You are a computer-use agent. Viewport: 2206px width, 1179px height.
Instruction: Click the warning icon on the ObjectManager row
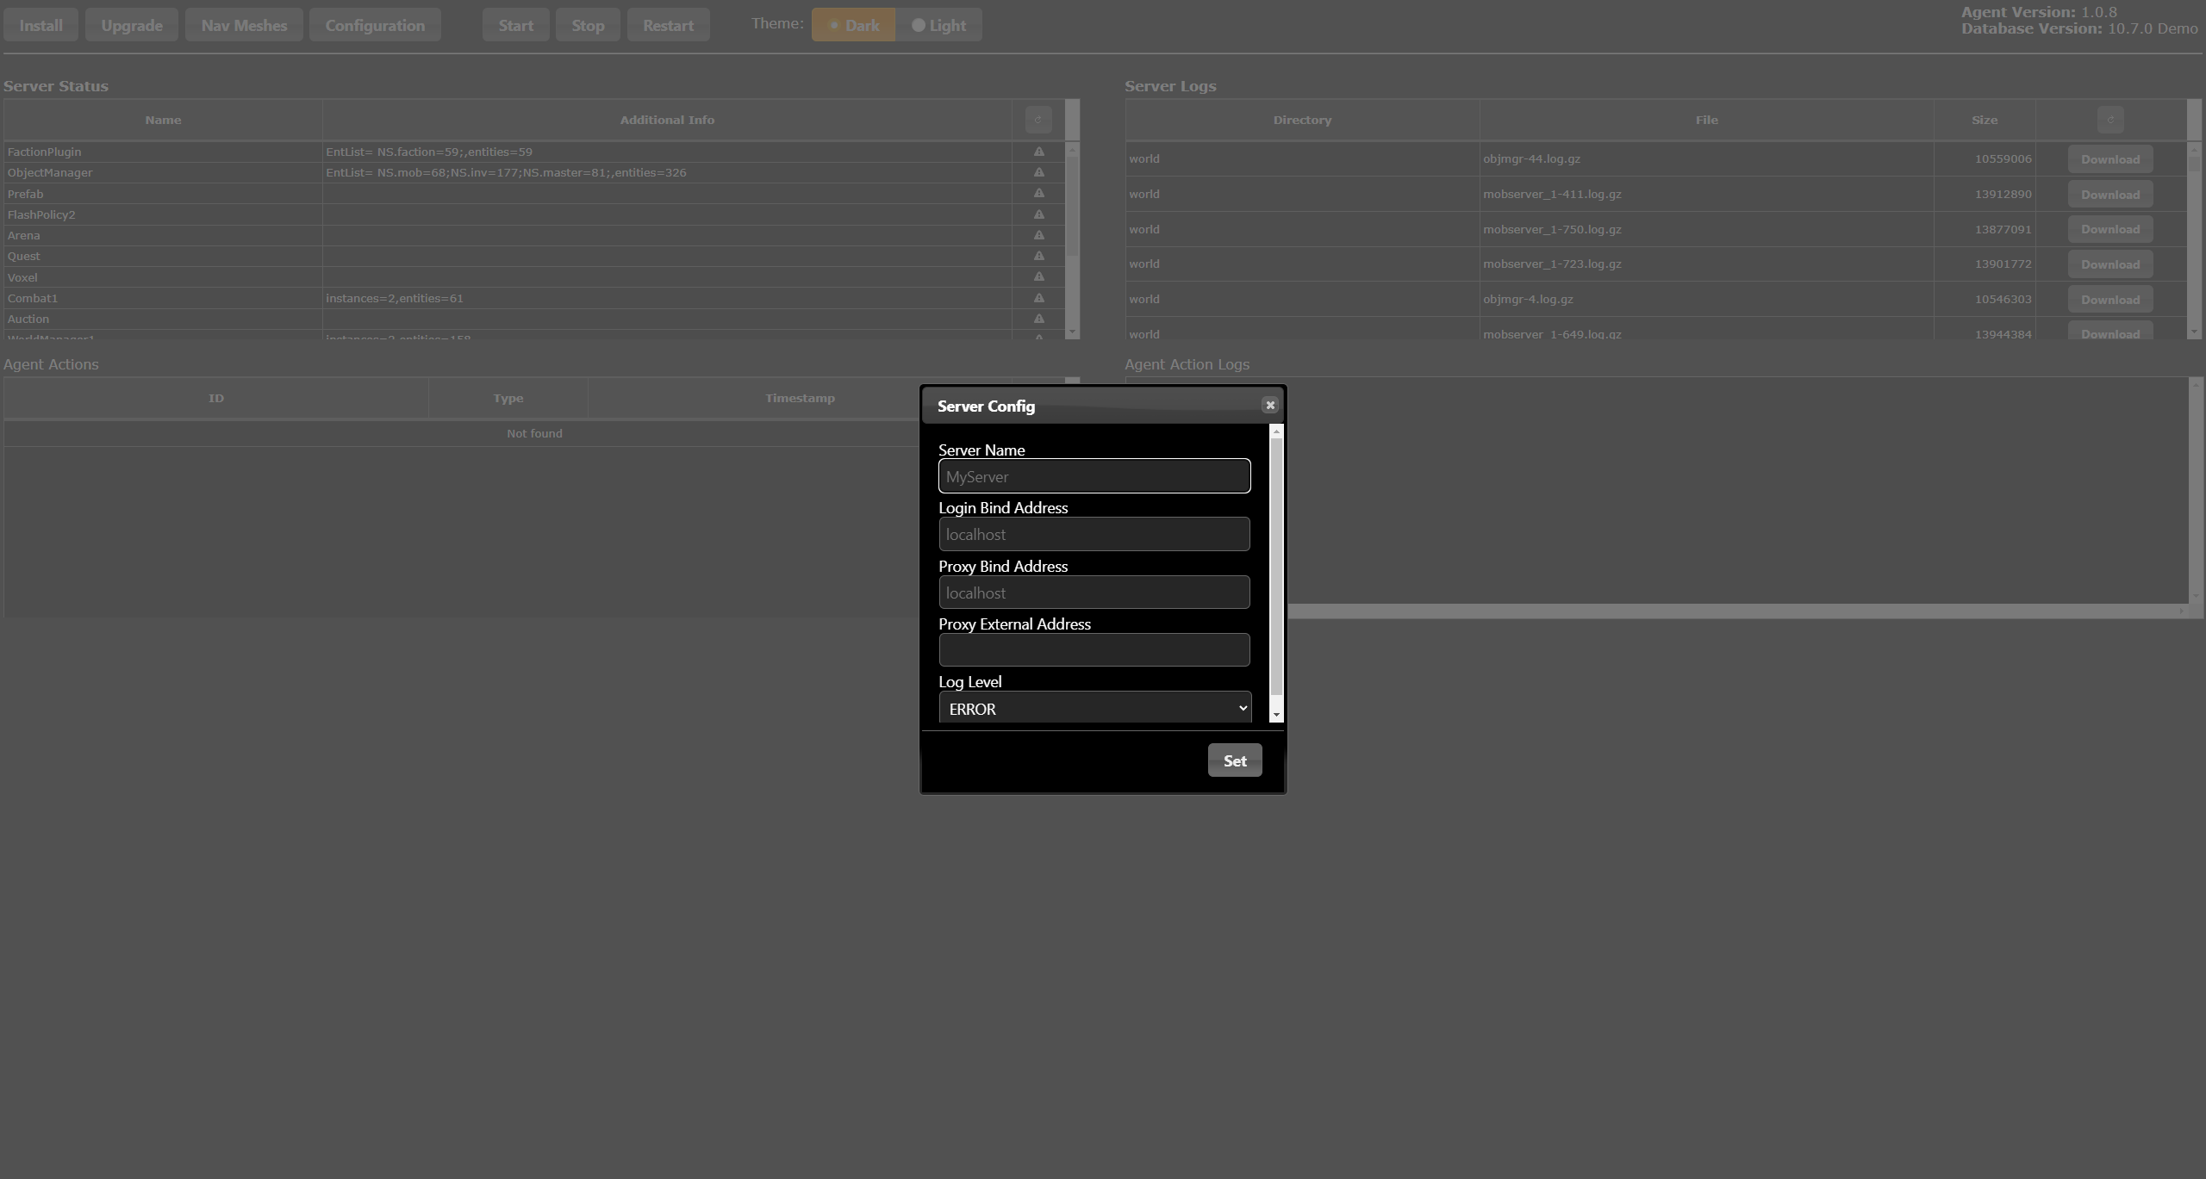click(x=1038, y=172)
